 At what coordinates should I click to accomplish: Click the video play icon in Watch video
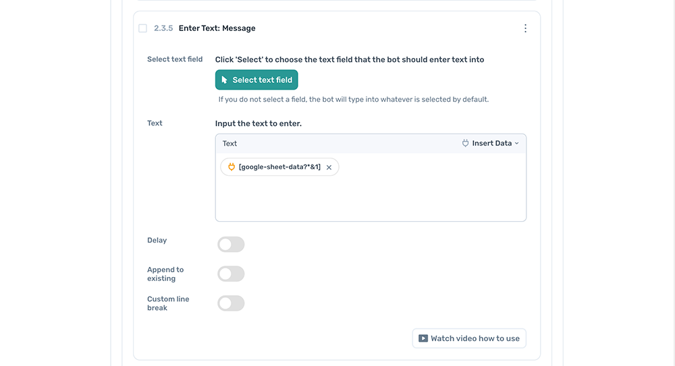tap(423, 338)
